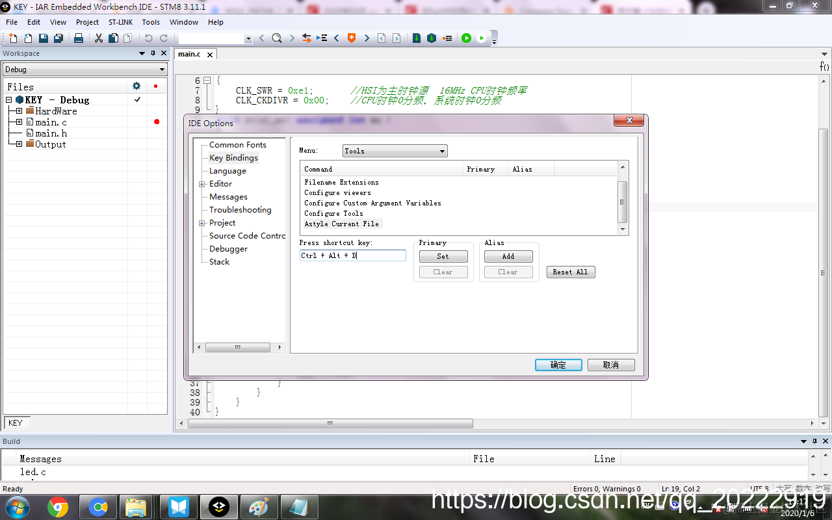Click the workspace settings gear column
This screenshot has height=520, width=832.
(x=136, y=86)
